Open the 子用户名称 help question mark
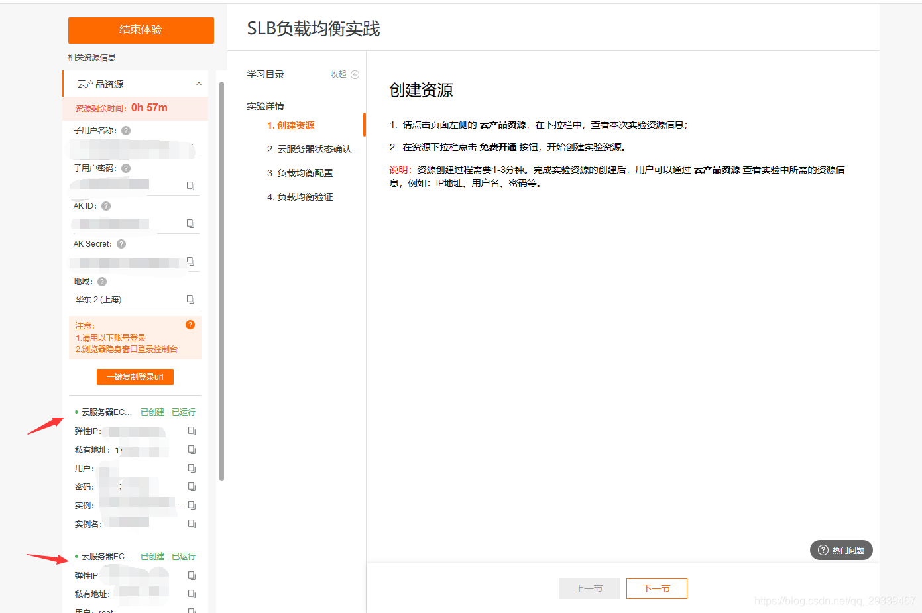The image size is (922, 613). [x=125, y=130]
